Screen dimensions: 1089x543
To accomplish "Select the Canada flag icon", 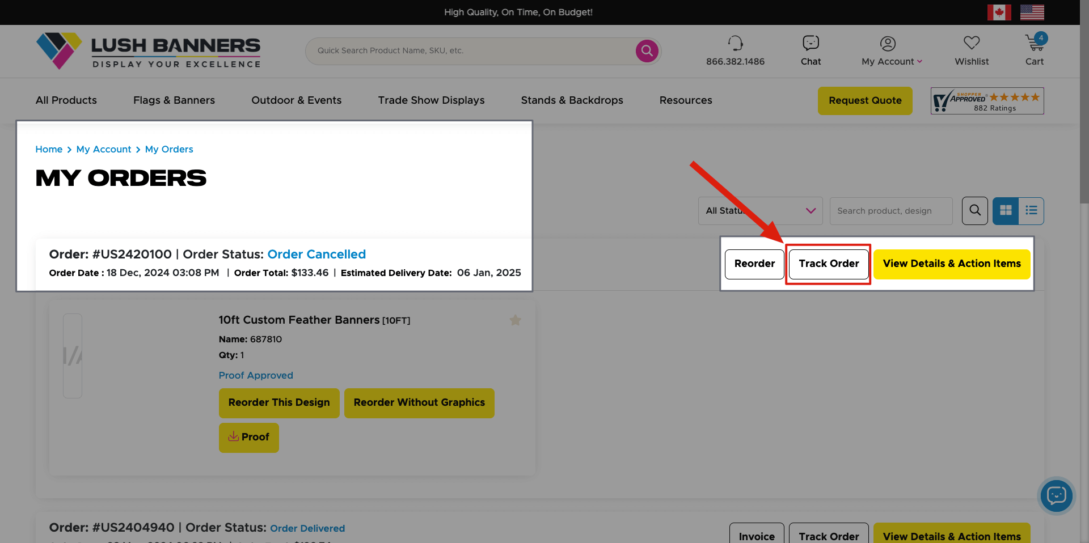I will click(999, 12).
